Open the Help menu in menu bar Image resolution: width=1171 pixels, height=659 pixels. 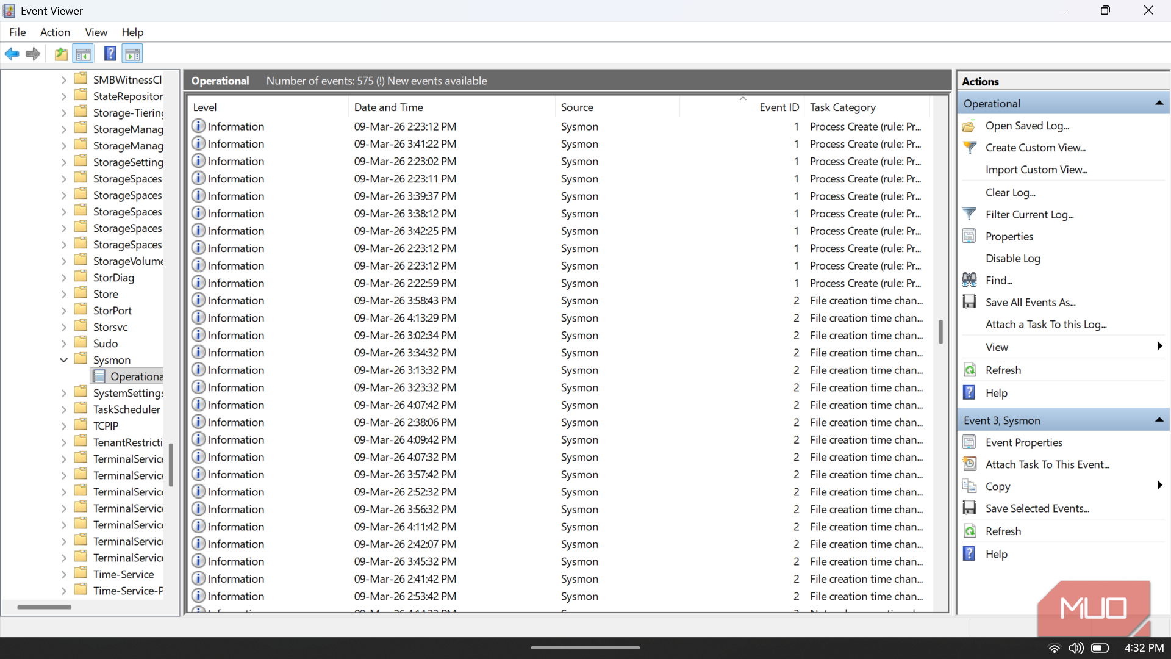point(132,32)
